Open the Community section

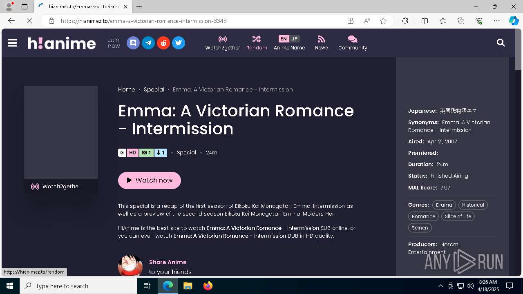(353, 43)
